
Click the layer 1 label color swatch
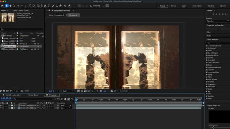(12, 105)
